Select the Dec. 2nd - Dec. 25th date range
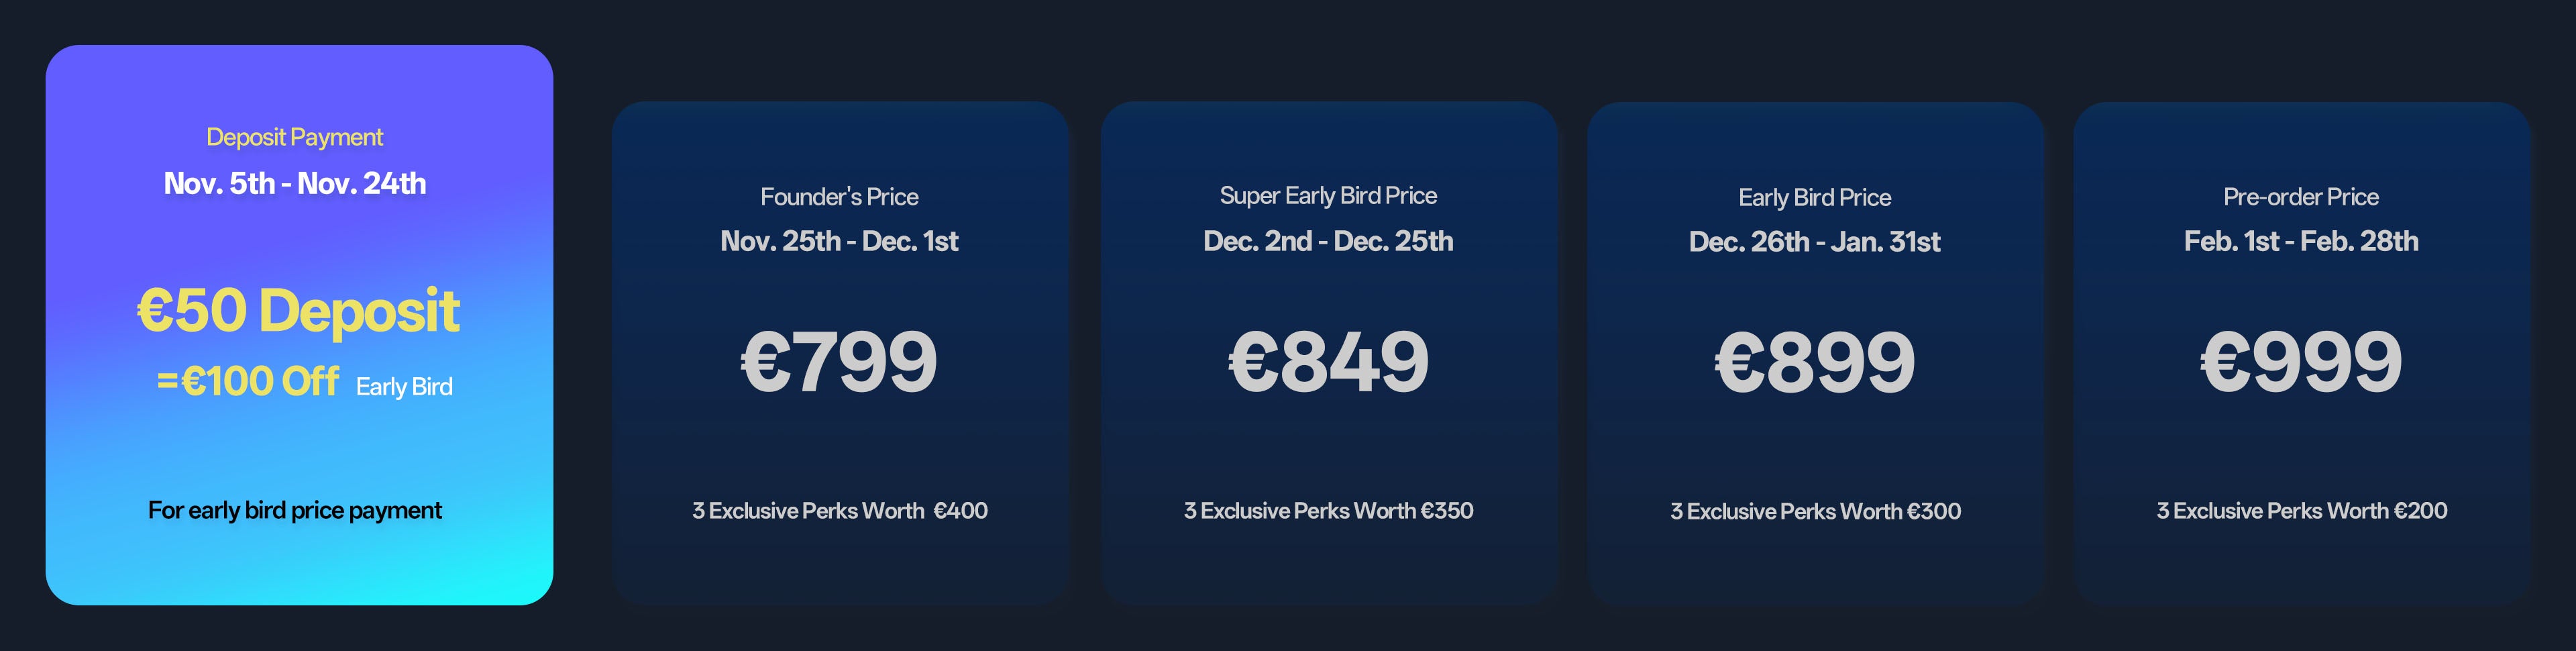The image size is (2576, 651). [x=1328, y=241]
